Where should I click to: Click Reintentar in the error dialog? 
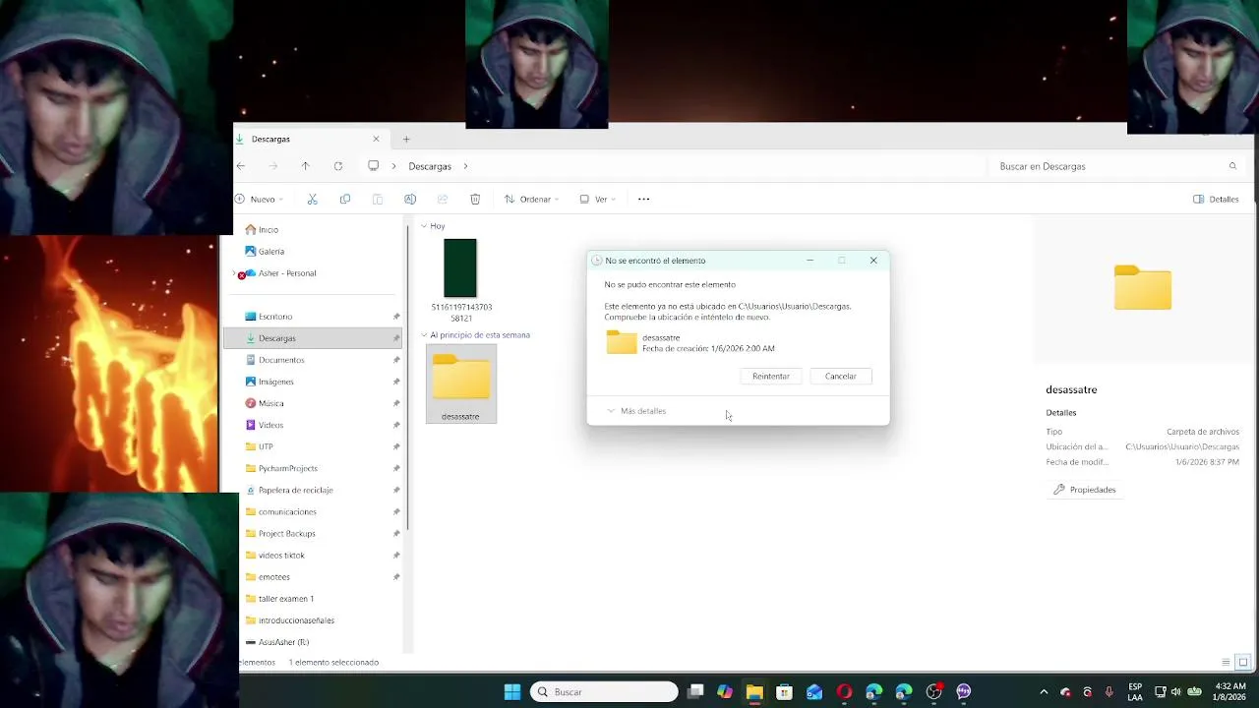pos(770,376)
